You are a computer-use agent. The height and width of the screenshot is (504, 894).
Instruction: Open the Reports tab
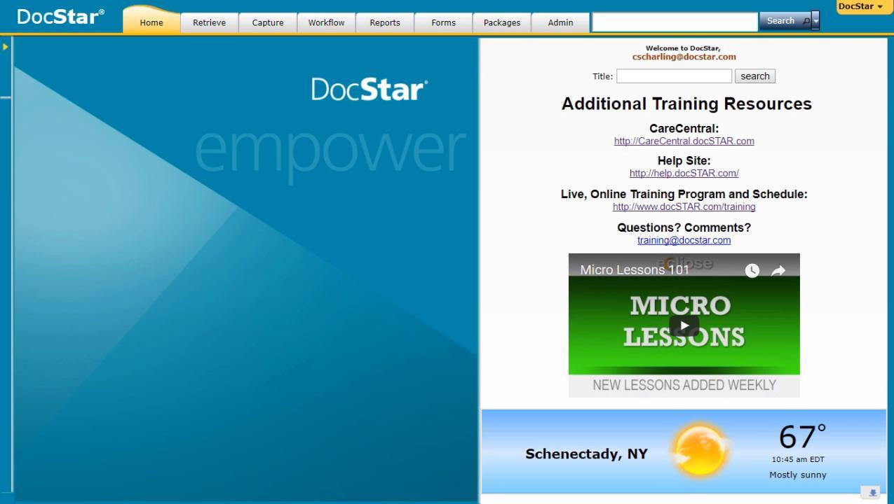click(x=385, y=22)
